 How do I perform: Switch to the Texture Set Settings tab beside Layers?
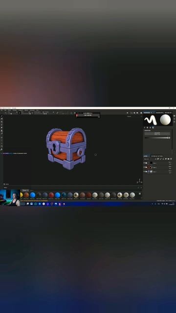coord(157,156)
